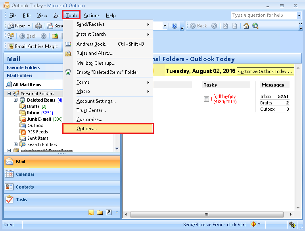Viewport: 305px width, 231px height.
Task: Click in the Type a question field
Action: [x=264, y=15]
